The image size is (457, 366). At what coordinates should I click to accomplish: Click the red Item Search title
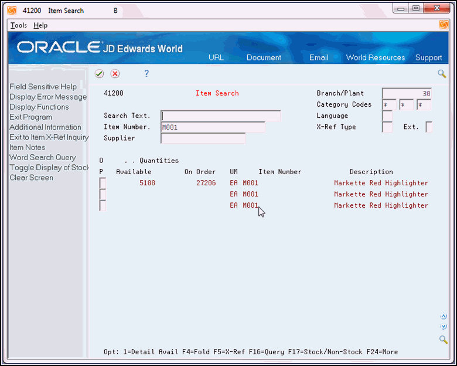tap(217, 93)
